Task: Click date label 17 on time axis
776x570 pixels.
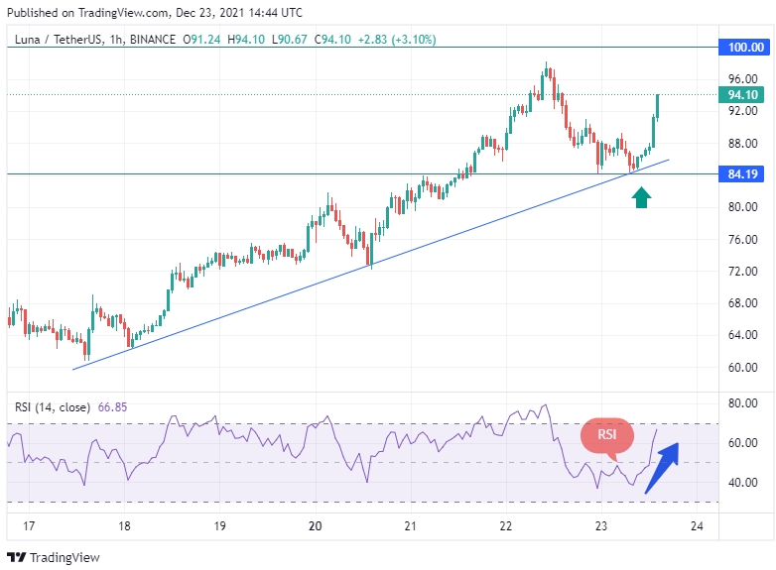Action: [29, 526]
